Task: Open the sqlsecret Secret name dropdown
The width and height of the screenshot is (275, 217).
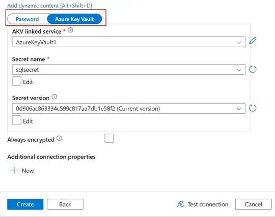Action: click(x=128, y=70)
